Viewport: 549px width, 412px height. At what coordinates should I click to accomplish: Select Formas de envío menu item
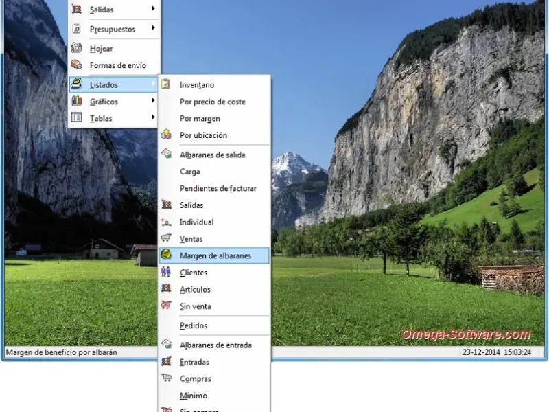[113, 65]
